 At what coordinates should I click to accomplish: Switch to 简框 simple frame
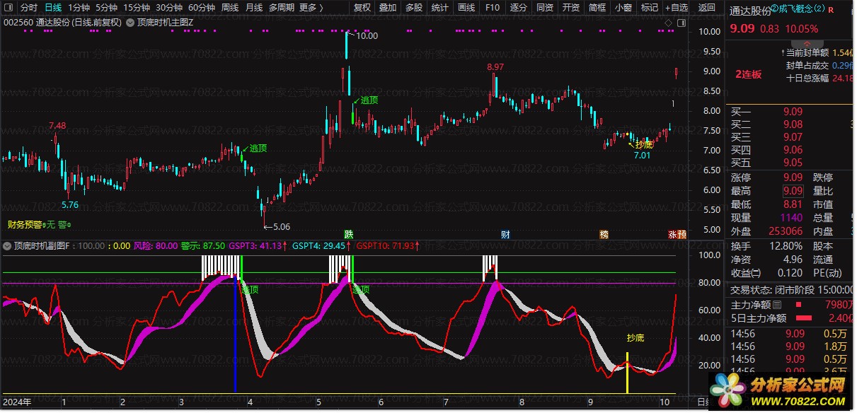597,8
